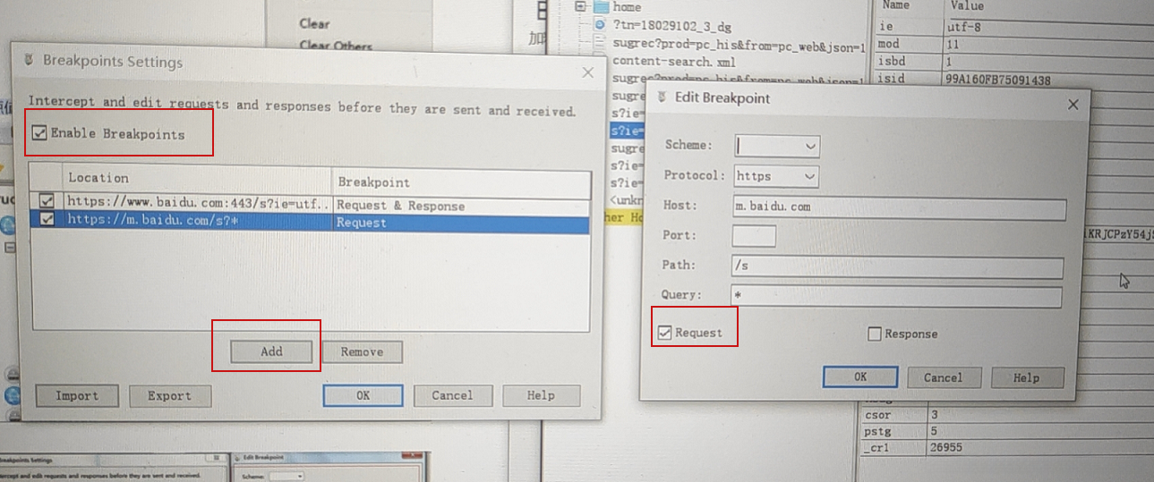
Task: Click the Export button
Action: (169, 395)
